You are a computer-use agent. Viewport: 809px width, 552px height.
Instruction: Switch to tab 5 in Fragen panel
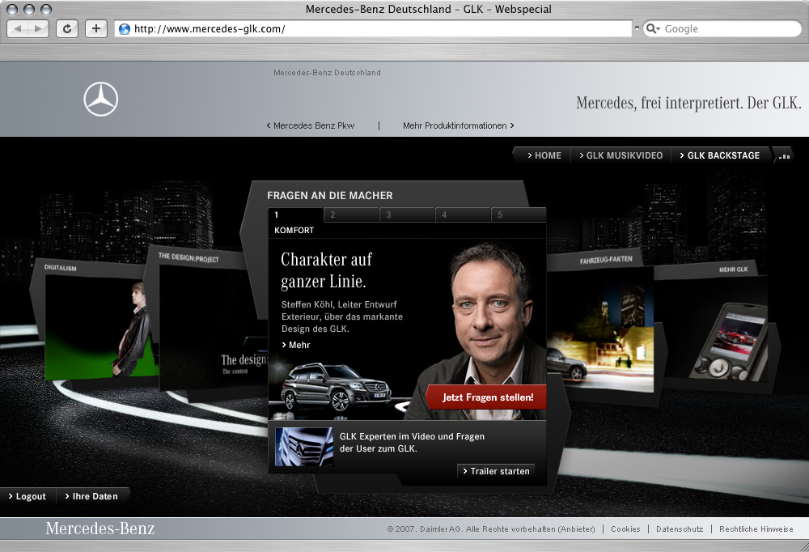519,214
